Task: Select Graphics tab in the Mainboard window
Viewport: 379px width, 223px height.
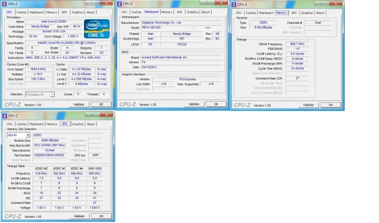Action: coord(192,12)
